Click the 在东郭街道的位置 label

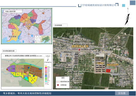(x=9, y=51)
